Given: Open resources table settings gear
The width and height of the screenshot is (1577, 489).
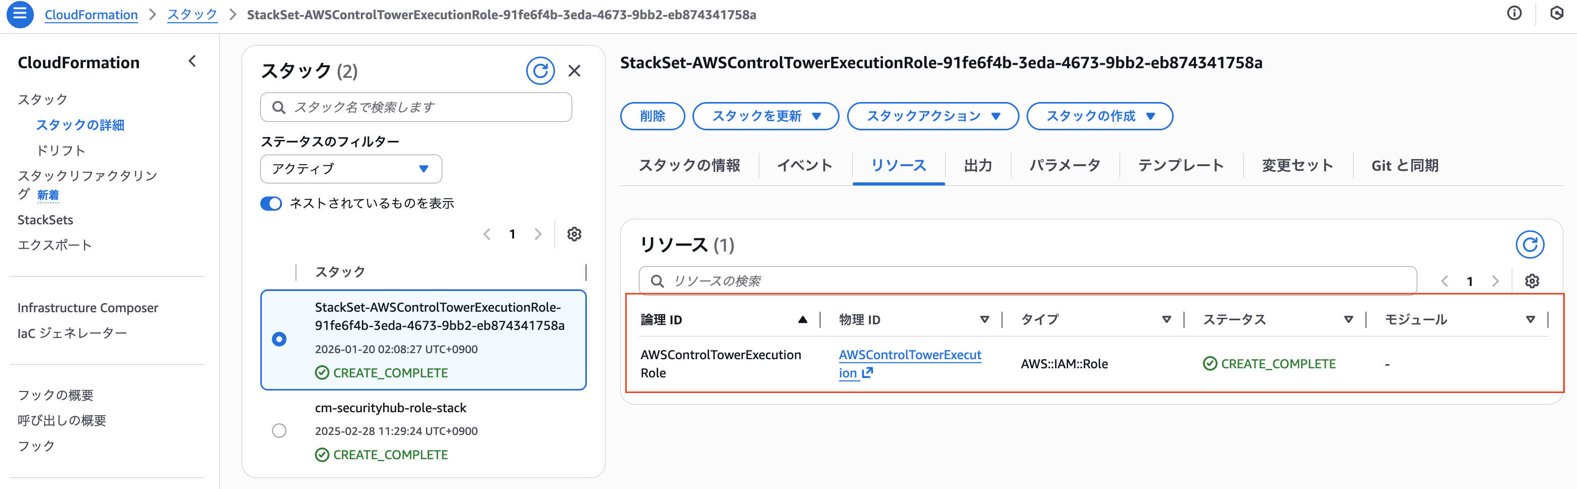Looking at the screenshot, I should pos(1532,281).
